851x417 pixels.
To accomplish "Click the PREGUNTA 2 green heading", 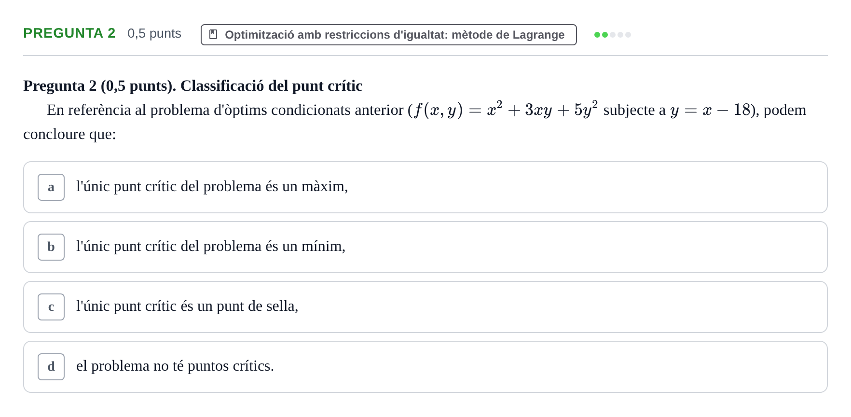I will tap(69, 33).
